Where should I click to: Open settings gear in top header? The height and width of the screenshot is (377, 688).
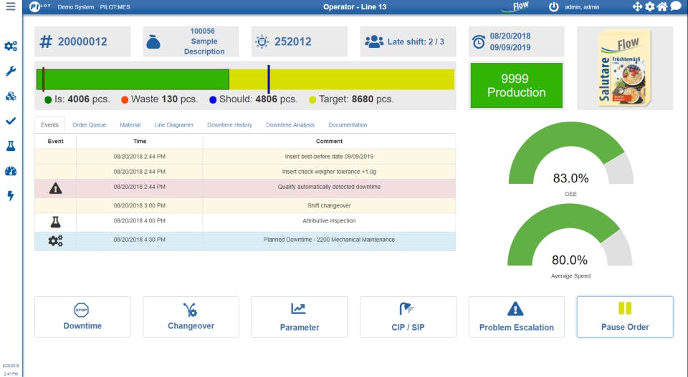650,6
